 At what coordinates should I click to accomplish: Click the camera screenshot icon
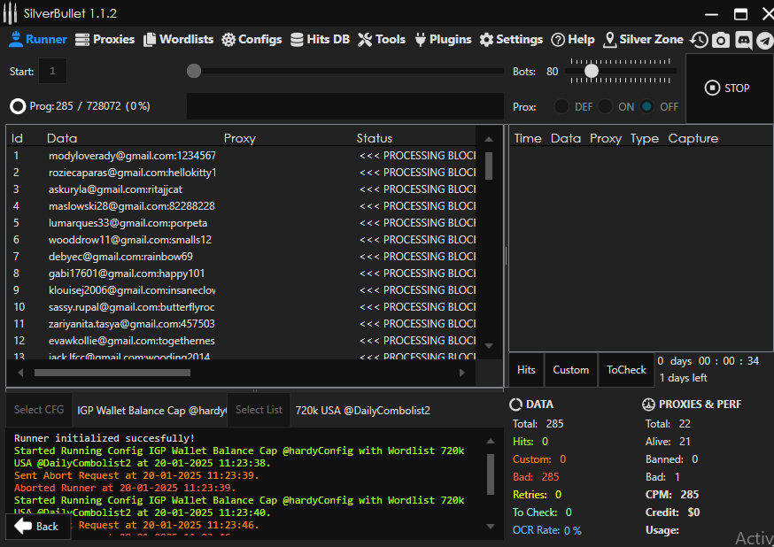pos(721,41)
